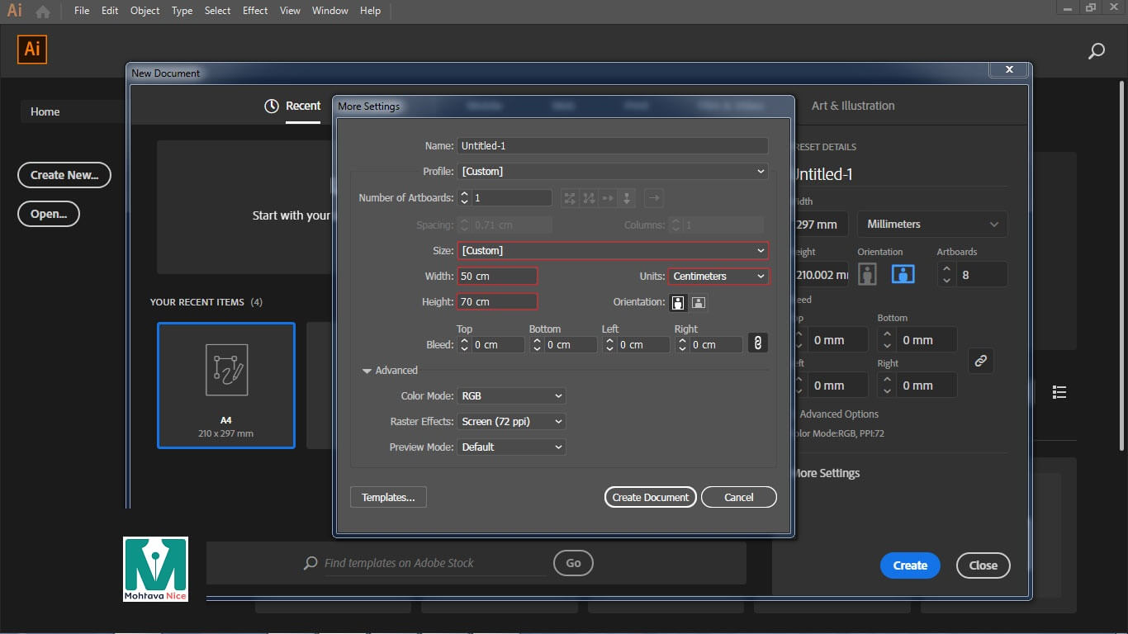Switch to the Art & Illustration tab
The height and width of the screenshot is (634, 1128).
[x=852, y=106]
